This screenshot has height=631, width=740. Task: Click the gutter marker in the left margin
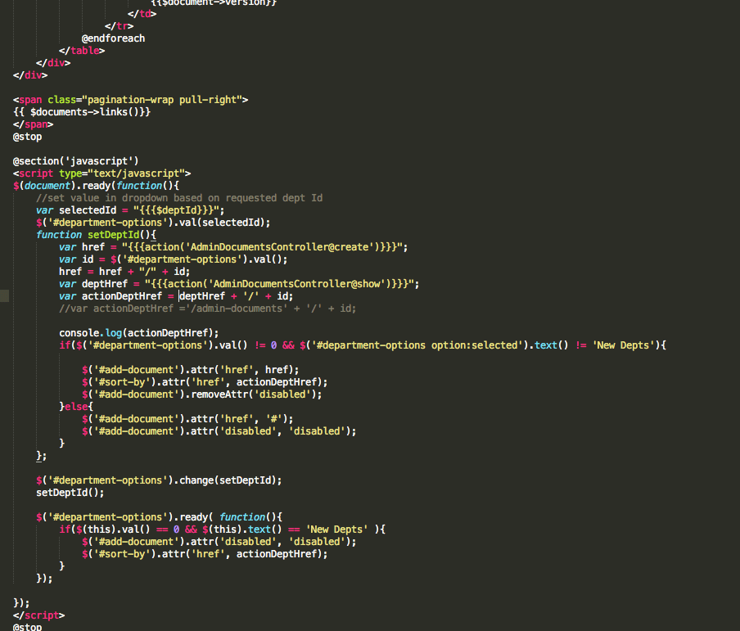(4, 296)
